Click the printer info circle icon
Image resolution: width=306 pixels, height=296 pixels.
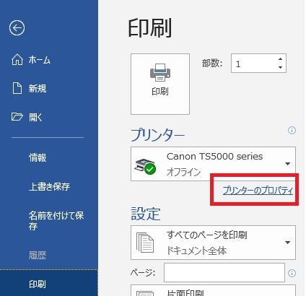pos(292,131)
